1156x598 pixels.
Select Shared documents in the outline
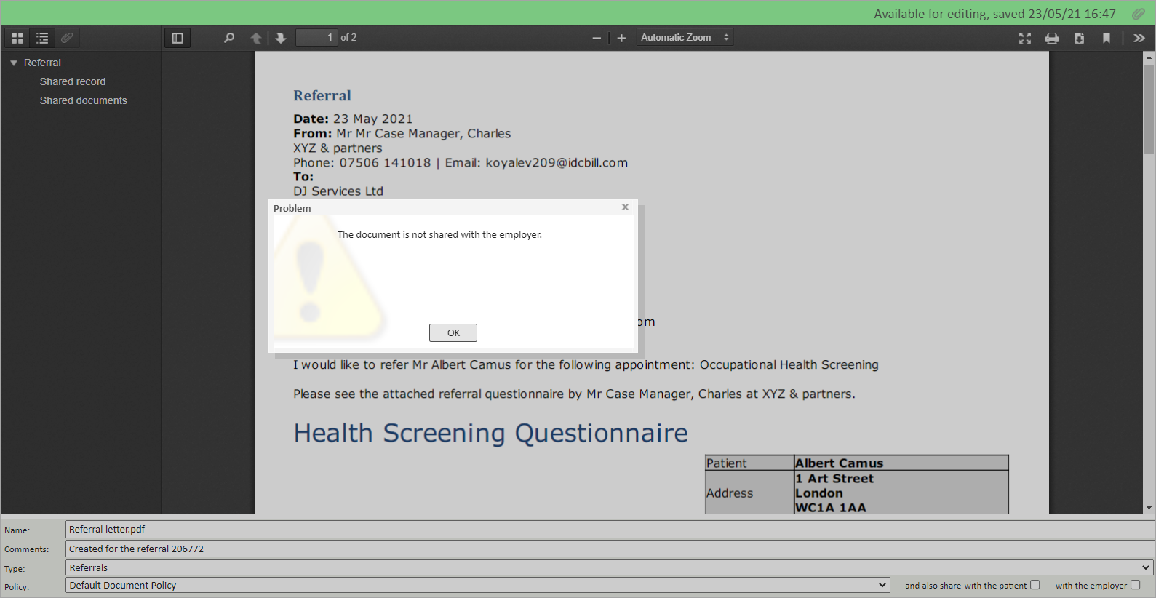click(x=83, y=100)
